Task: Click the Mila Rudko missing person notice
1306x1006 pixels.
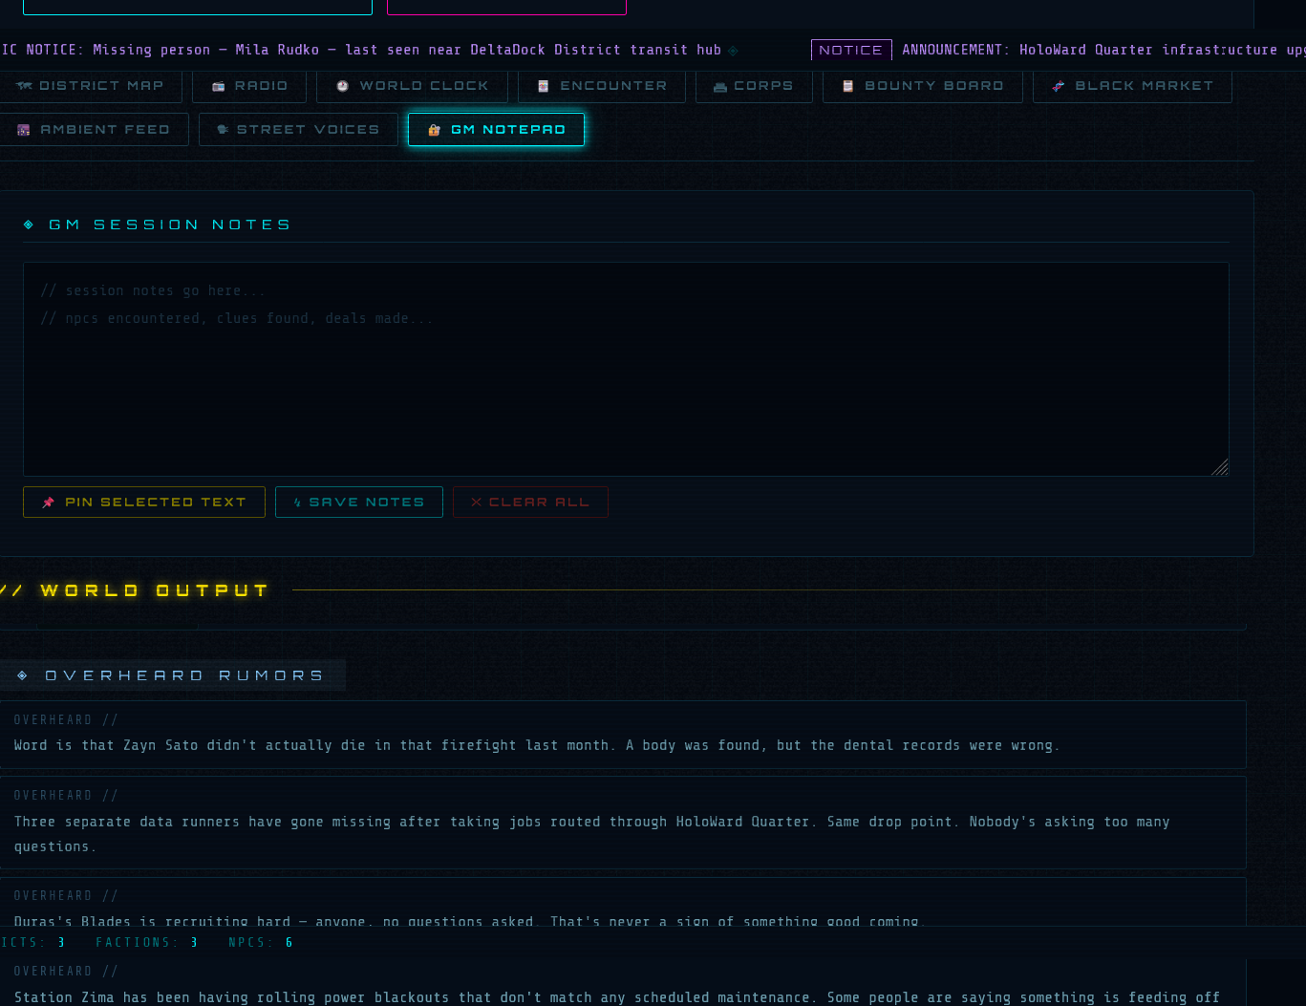Action: pos(361,50)
